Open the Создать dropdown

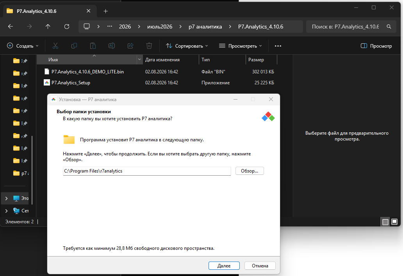23,46
